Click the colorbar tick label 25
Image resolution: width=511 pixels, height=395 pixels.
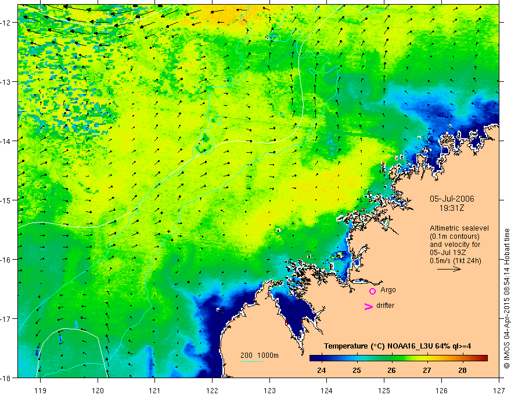pyautogui.click(x=357, y=370)
